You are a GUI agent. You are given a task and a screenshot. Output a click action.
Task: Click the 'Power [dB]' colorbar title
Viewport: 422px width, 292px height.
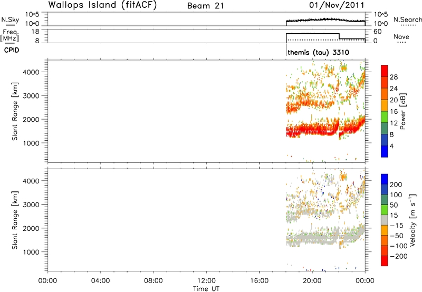tap(403, 111)
